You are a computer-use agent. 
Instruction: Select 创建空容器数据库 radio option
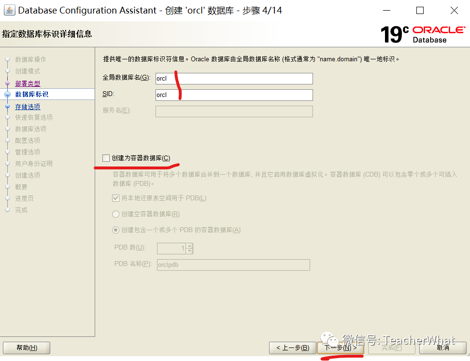pos(115,214)
